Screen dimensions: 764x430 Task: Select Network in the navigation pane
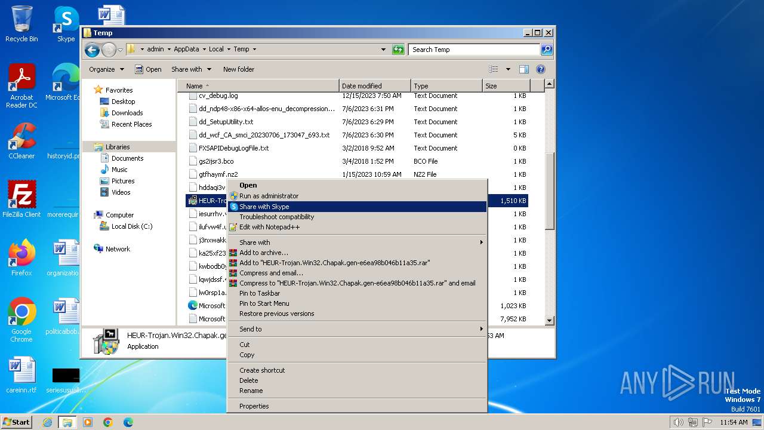[118, 249]
